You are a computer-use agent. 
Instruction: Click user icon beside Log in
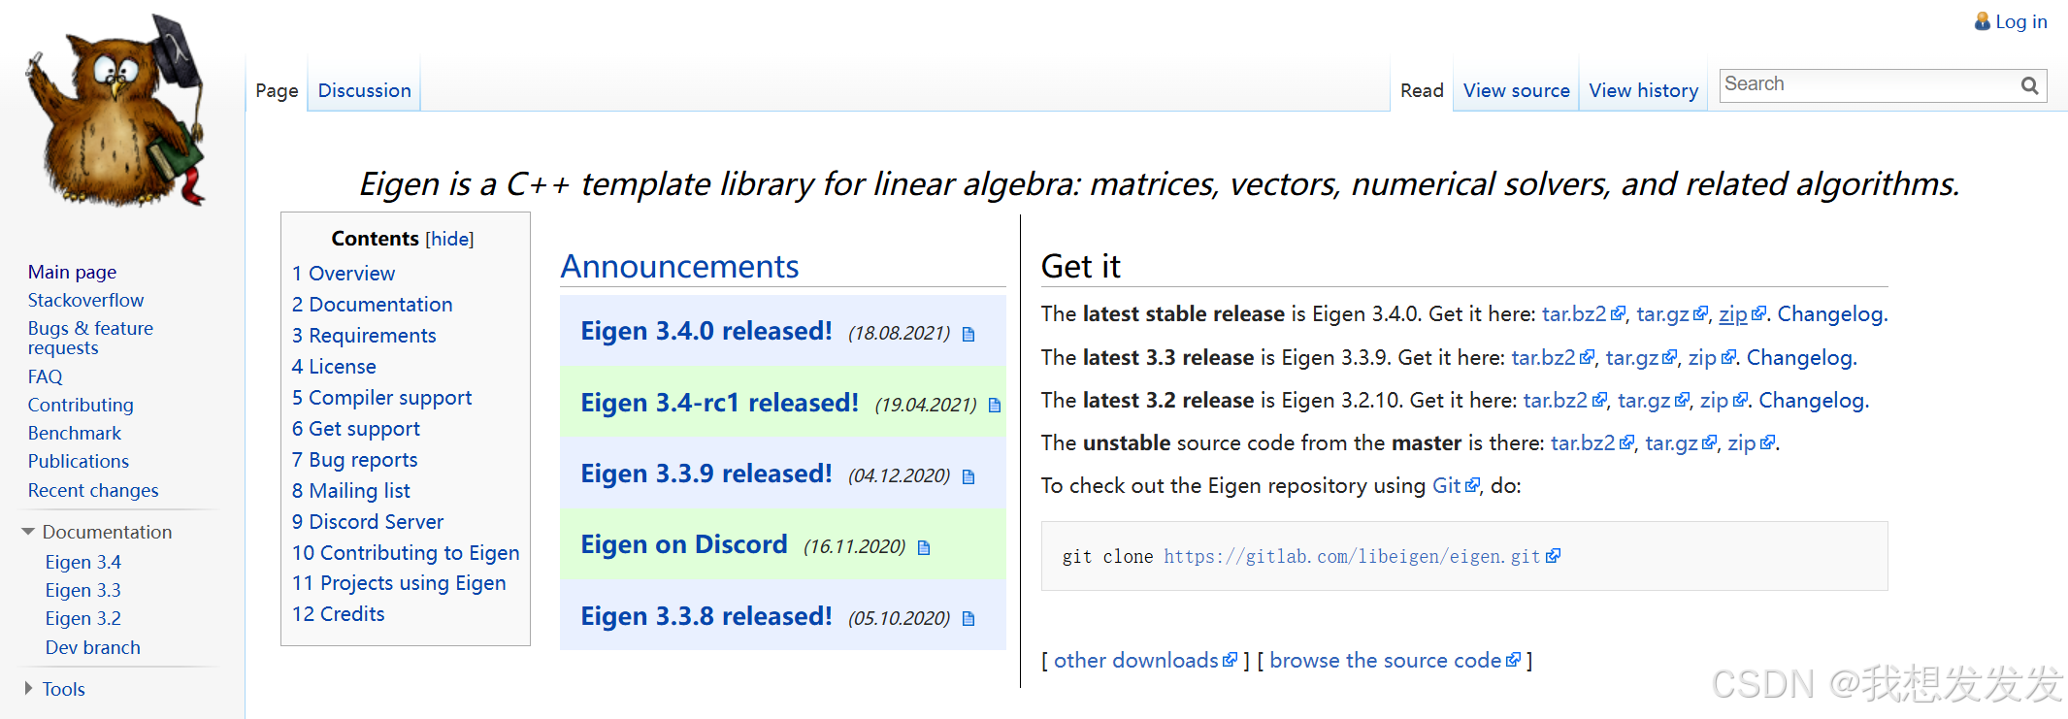coord(1983,20)
